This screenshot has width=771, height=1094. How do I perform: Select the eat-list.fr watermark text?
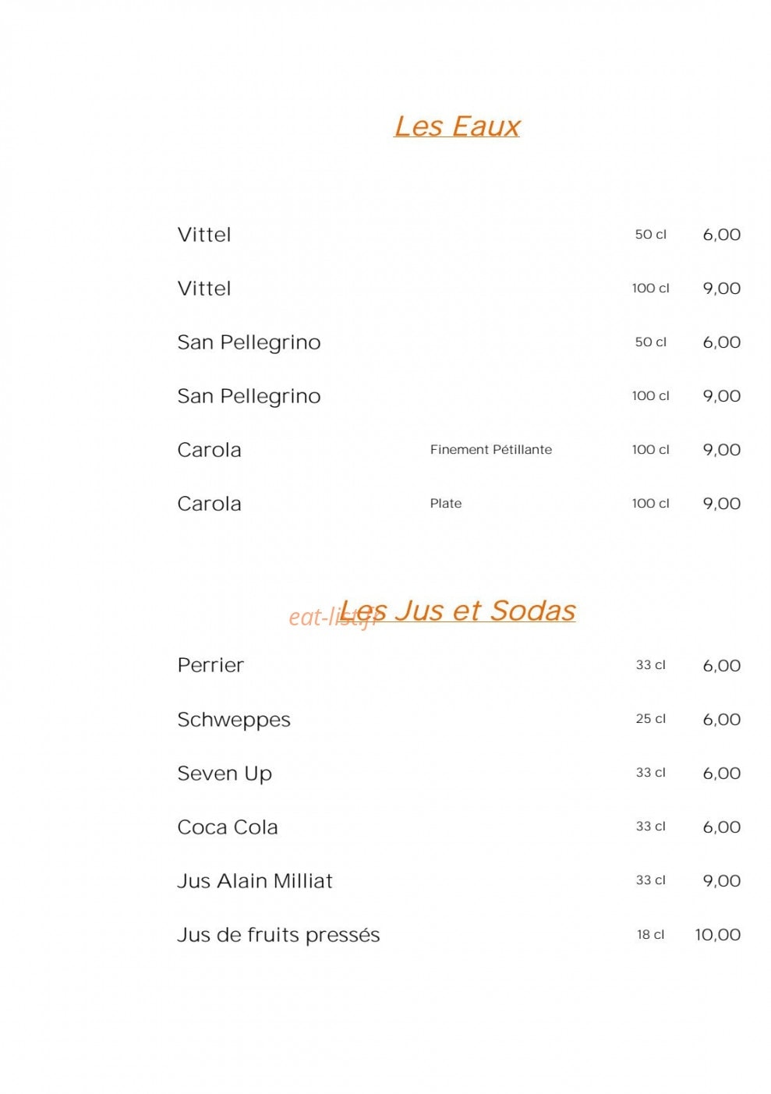(333, 618)
